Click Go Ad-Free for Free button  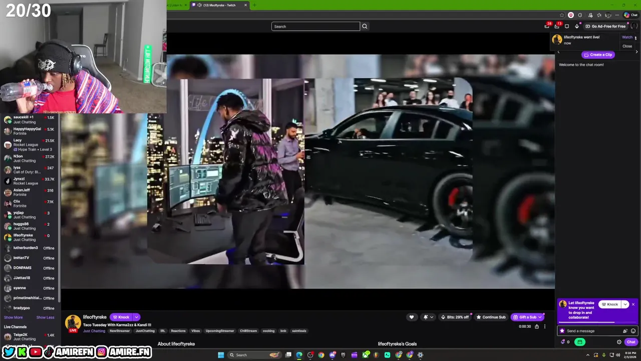point(605,26)
